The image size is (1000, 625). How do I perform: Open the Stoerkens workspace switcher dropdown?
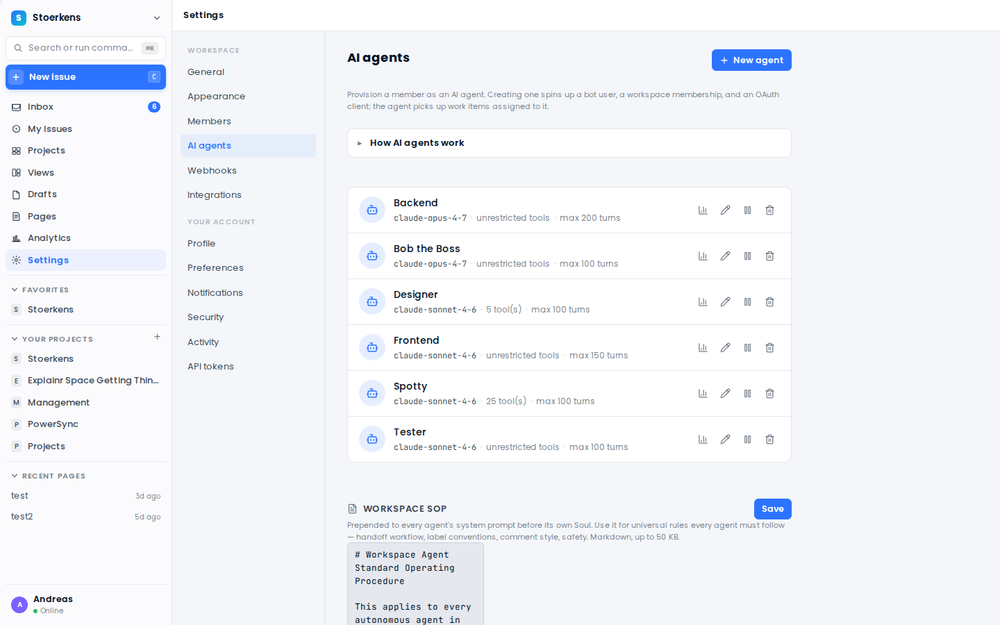click(x=86, y=17)
